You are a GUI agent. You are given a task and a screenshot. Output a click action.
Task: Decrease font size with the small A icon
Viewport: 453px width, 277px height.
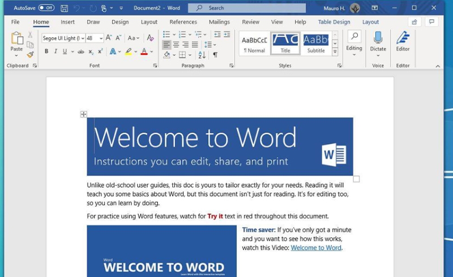tap(118, 37)
